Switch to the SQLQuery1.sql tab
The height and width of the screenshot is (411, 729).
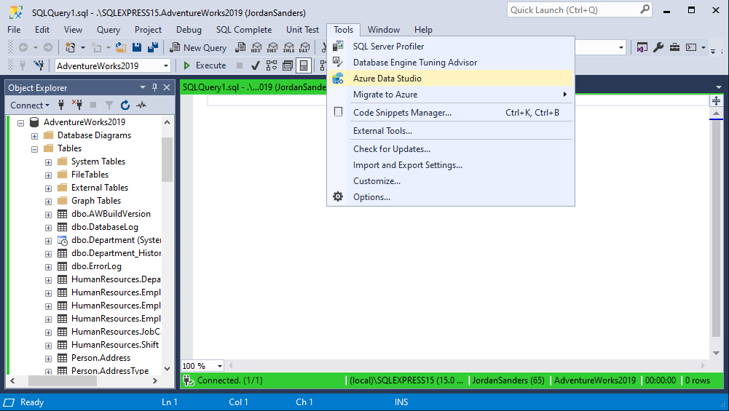click(x=254, y=87)
